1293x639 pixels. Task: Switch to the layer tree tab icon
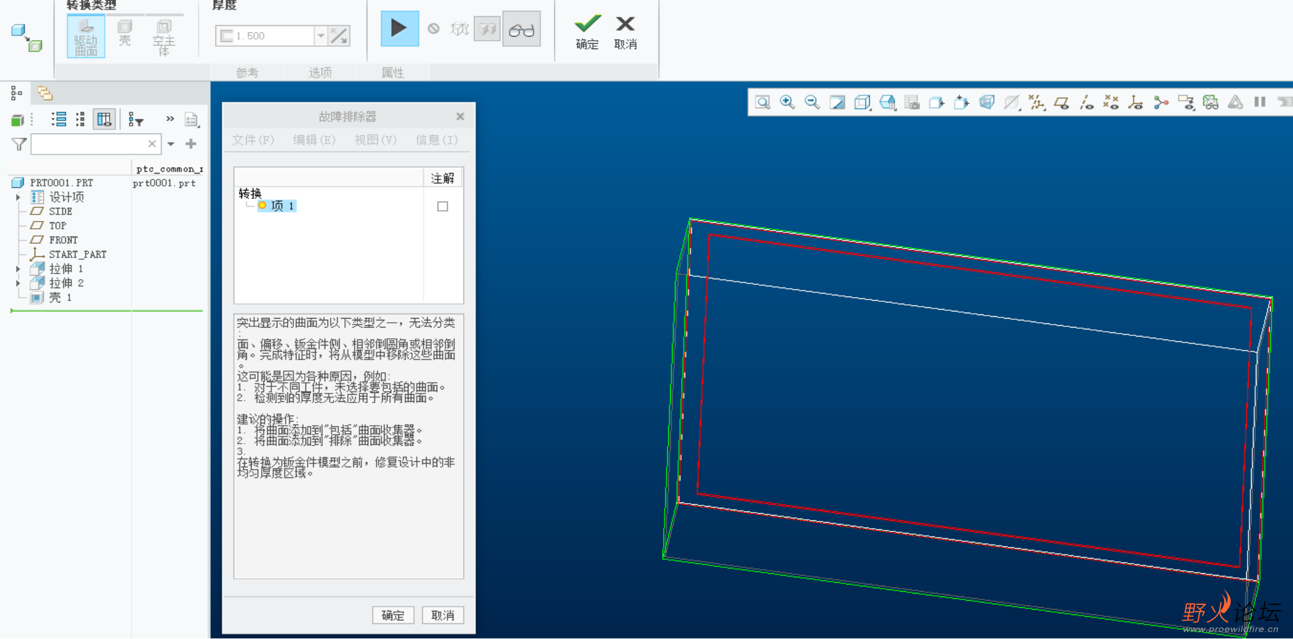(x=45, y=93)
